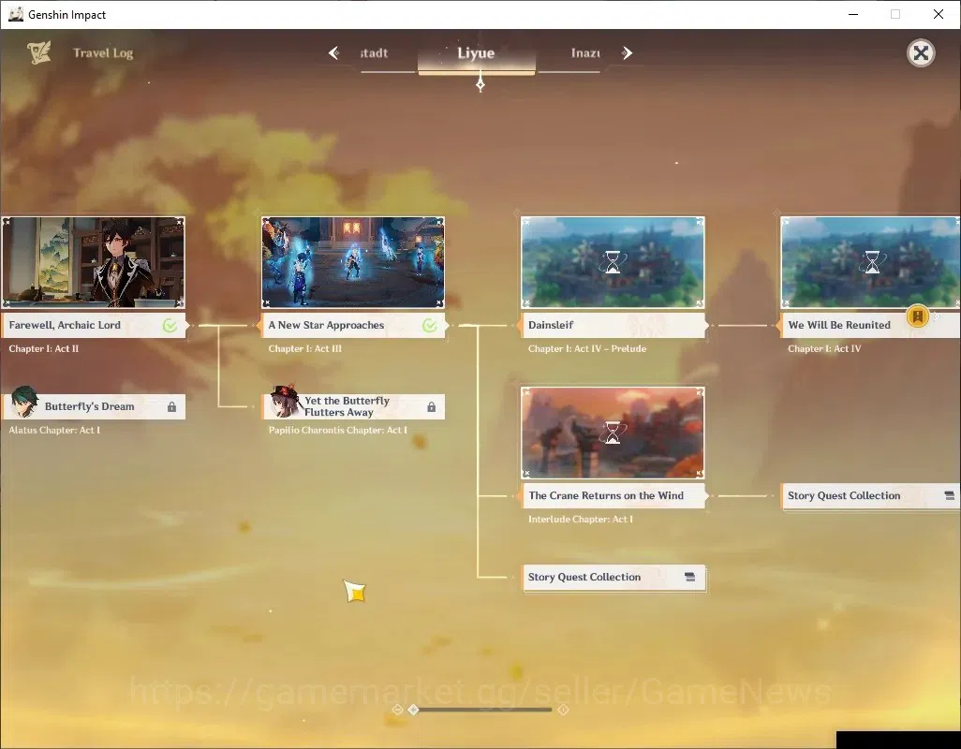
Task: Switch to the Inazuma tab
Action: [x=585, y=53]
